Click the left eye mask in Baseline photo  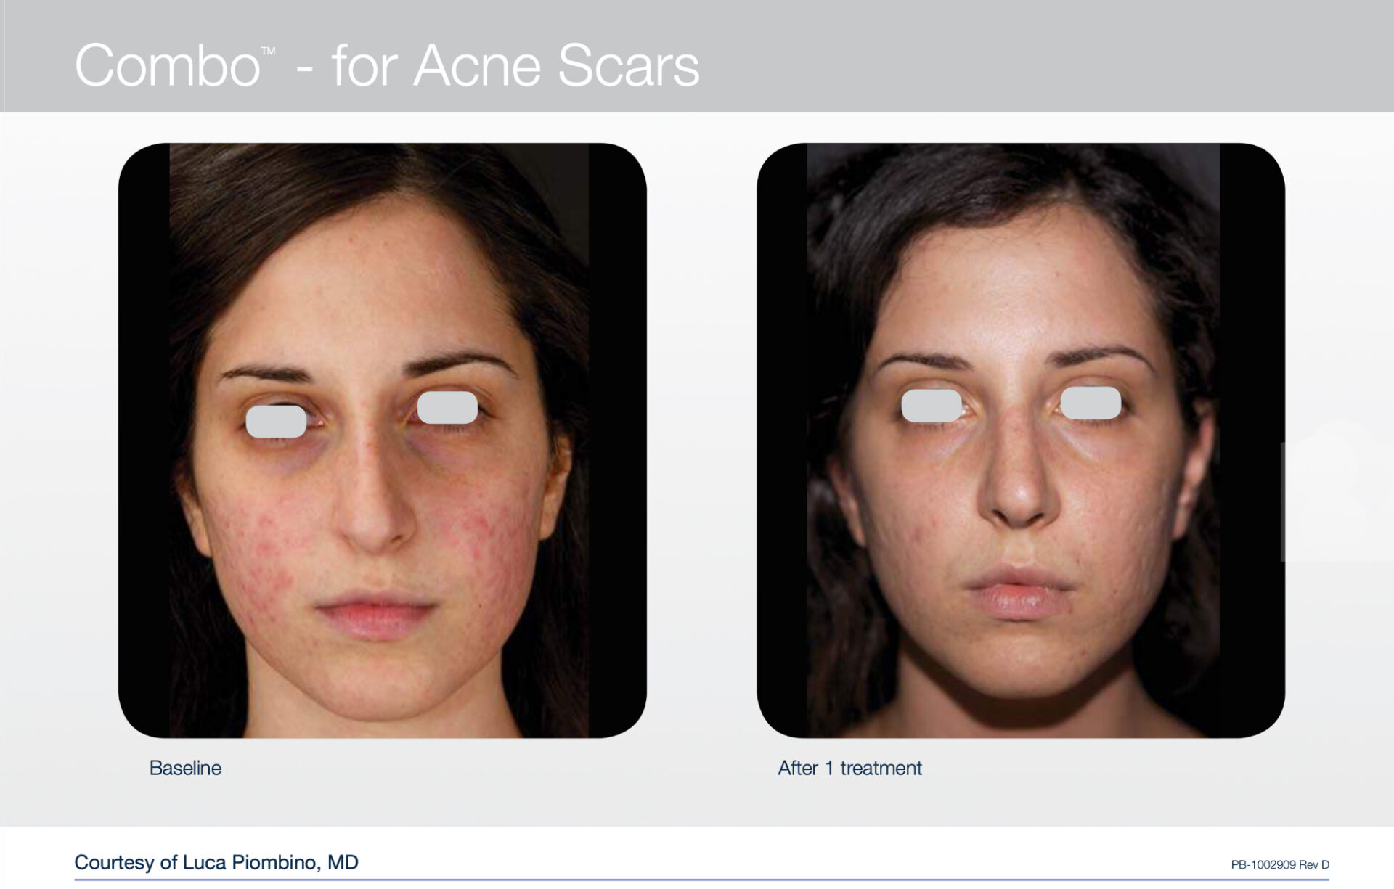point(276,422)
